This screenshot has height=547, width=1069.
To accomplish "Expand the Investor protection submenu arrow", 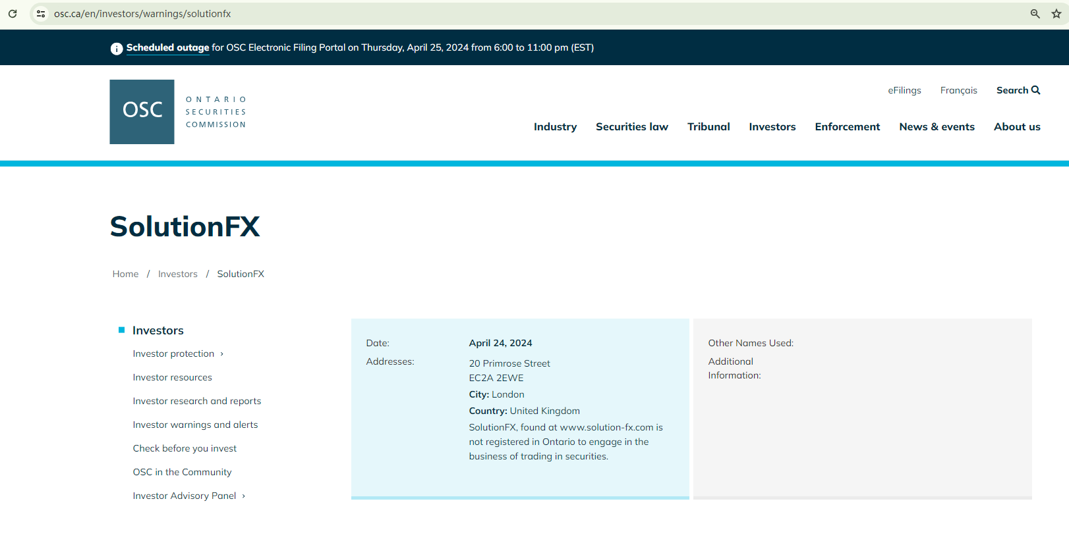I will coord(222,354).
